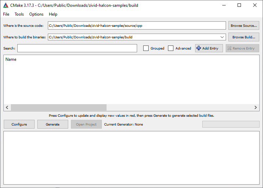This screenshot has height=188, width=263.
Task: Click the Generate button
Action: 53,124
